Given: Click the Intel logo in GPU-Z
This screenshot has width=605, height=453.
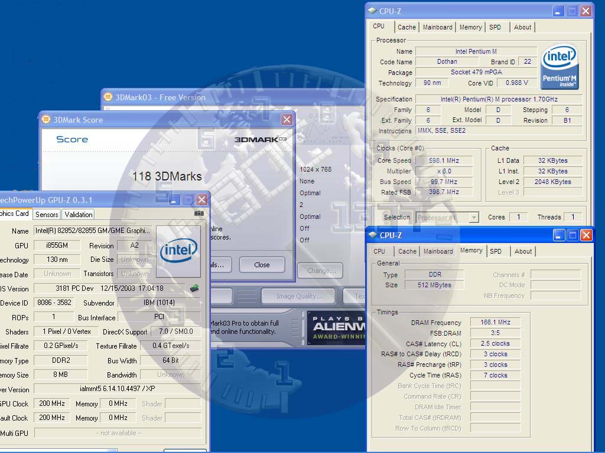Looking at the screenshot, I should tap(178, 251).
